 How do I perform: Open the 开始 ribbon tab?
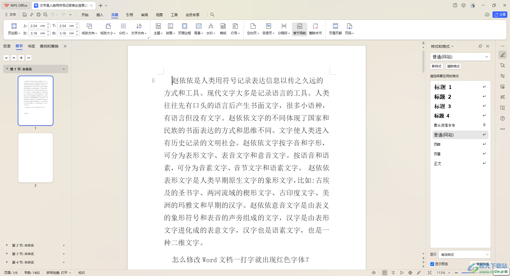[85, 15]
